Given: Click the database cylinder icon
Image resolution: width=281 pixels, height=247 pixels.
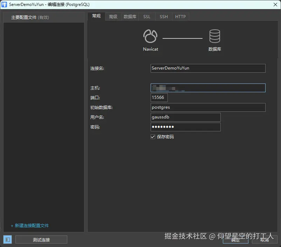Looking at the screenshot, I should click(214, 36).
